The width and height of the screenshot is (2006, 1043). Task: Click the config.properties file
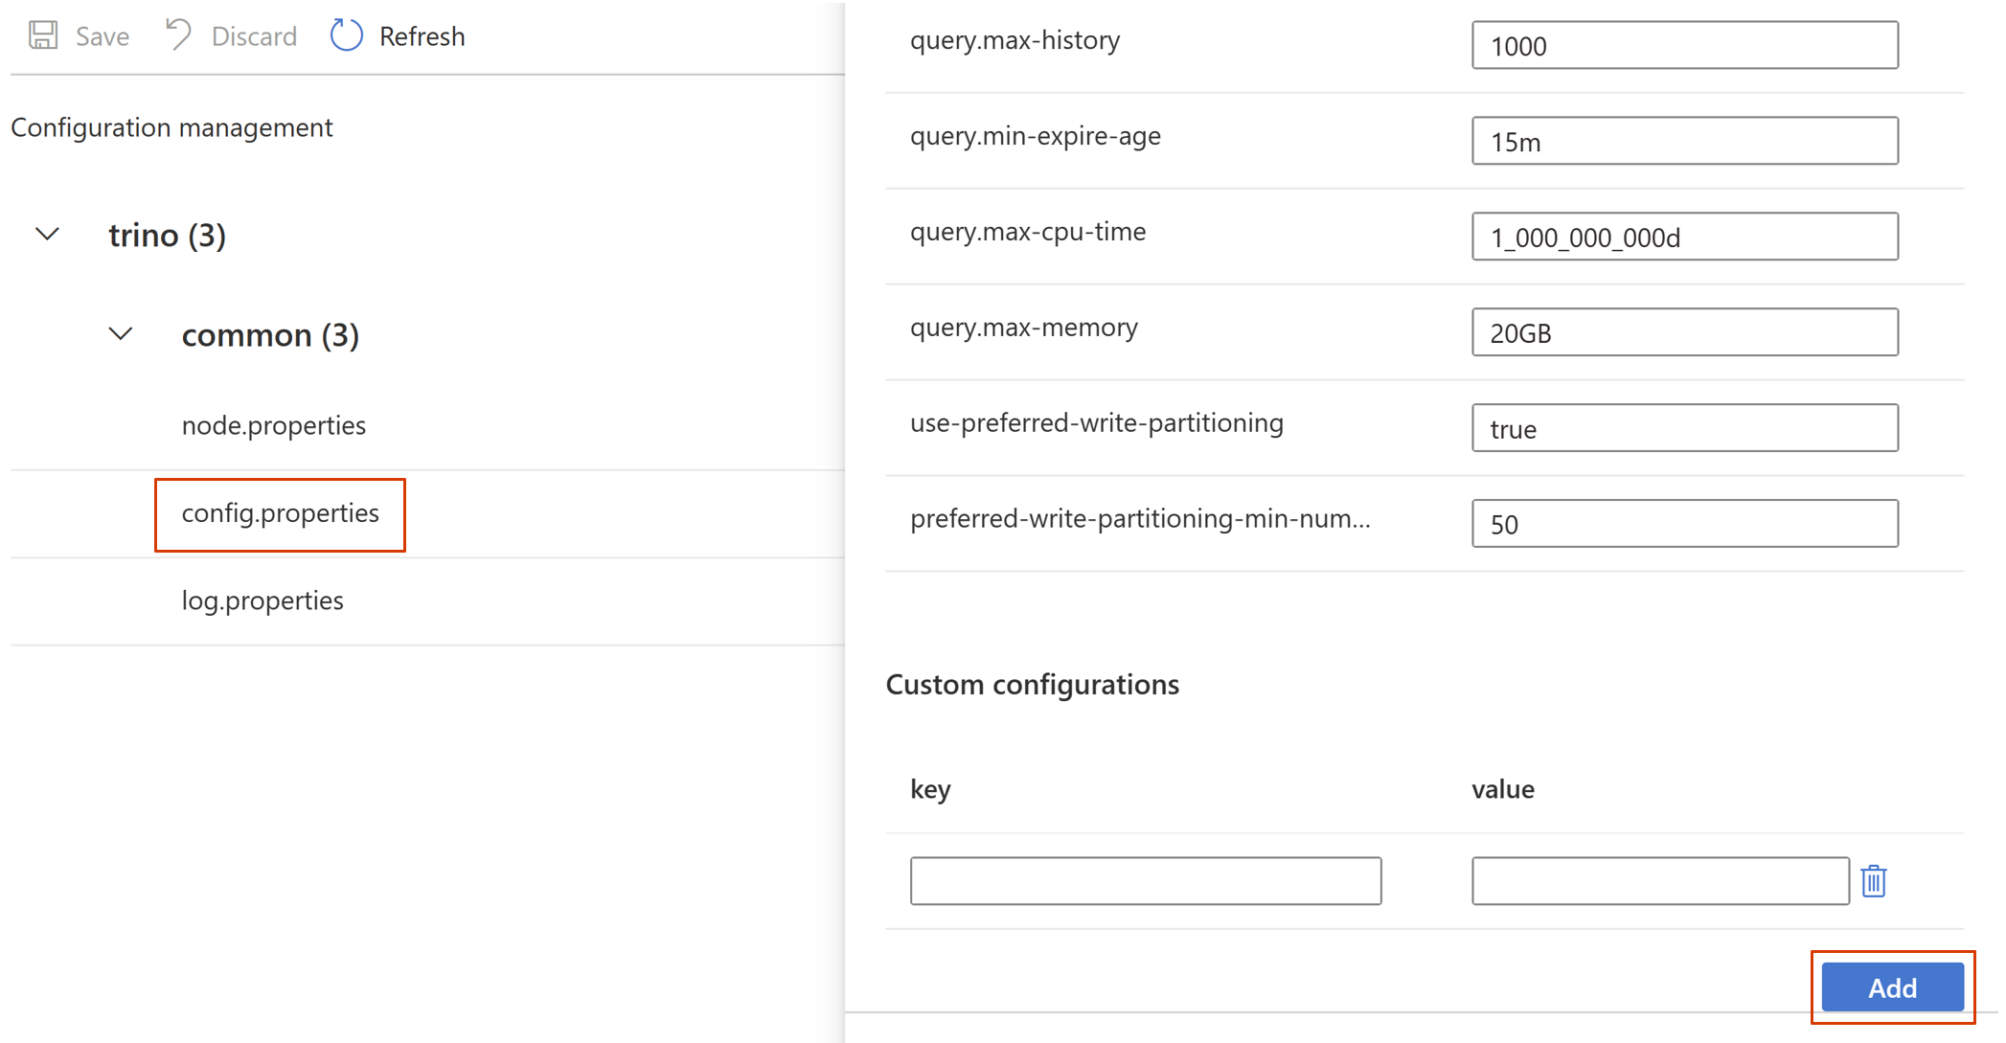280,510
